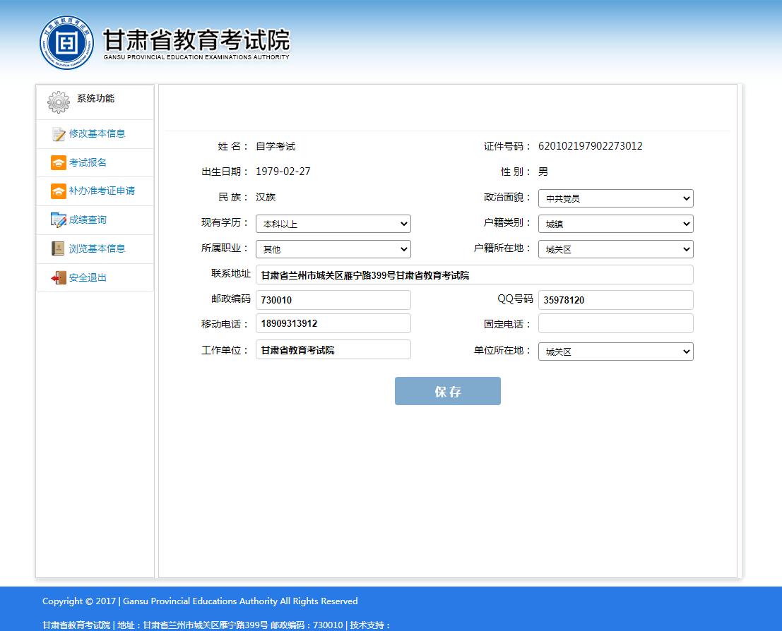
Task: Open the 政治面貌 dropdown
Action: (x=615, y=199)
